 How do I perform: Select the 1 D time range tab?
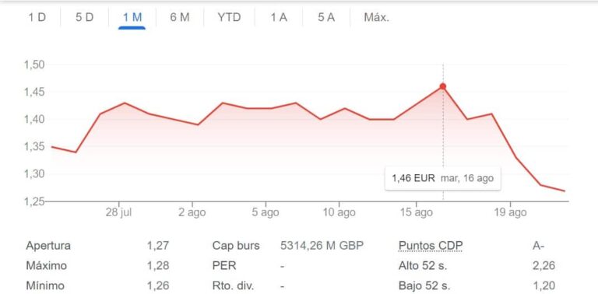point(37,18)
